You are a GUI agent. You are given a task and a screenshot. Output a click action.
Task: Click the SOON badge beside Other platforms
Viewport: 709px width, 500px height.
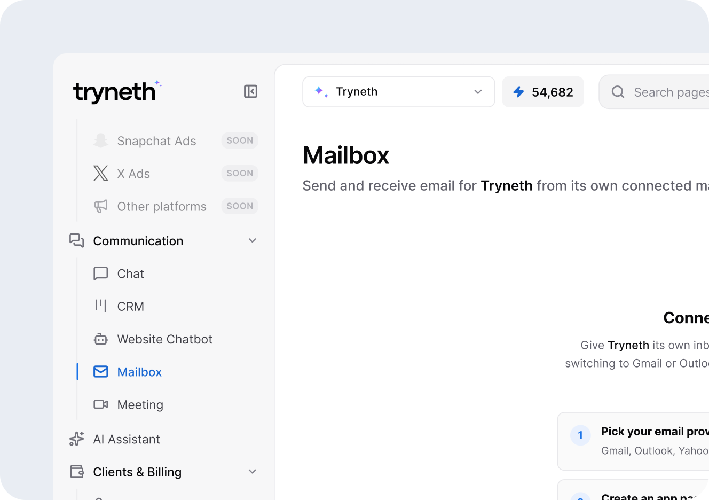(240, 206)
